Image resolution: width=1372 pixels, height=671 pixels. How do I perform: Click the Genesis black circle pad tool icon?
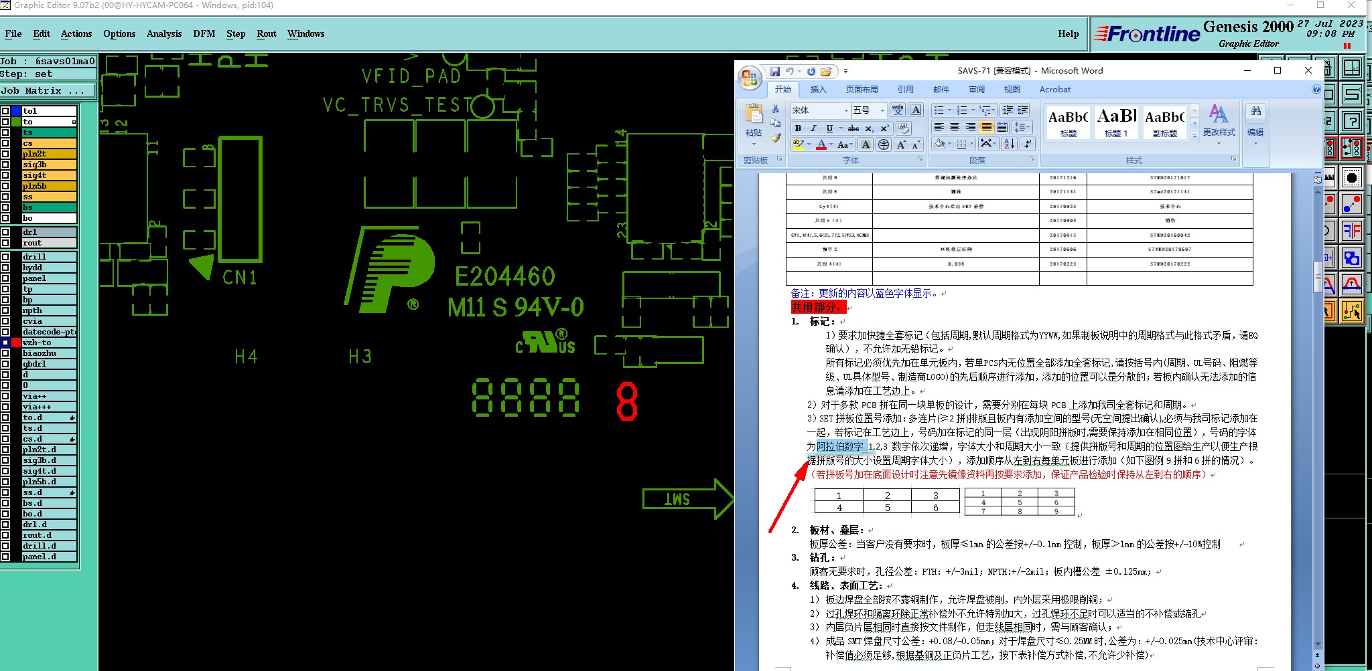coord(1352,178)
